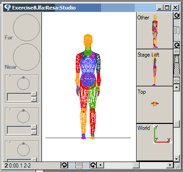Screen dimensions: 183x172
Task: Click the Far trackball circle
Action: point(27,28)
